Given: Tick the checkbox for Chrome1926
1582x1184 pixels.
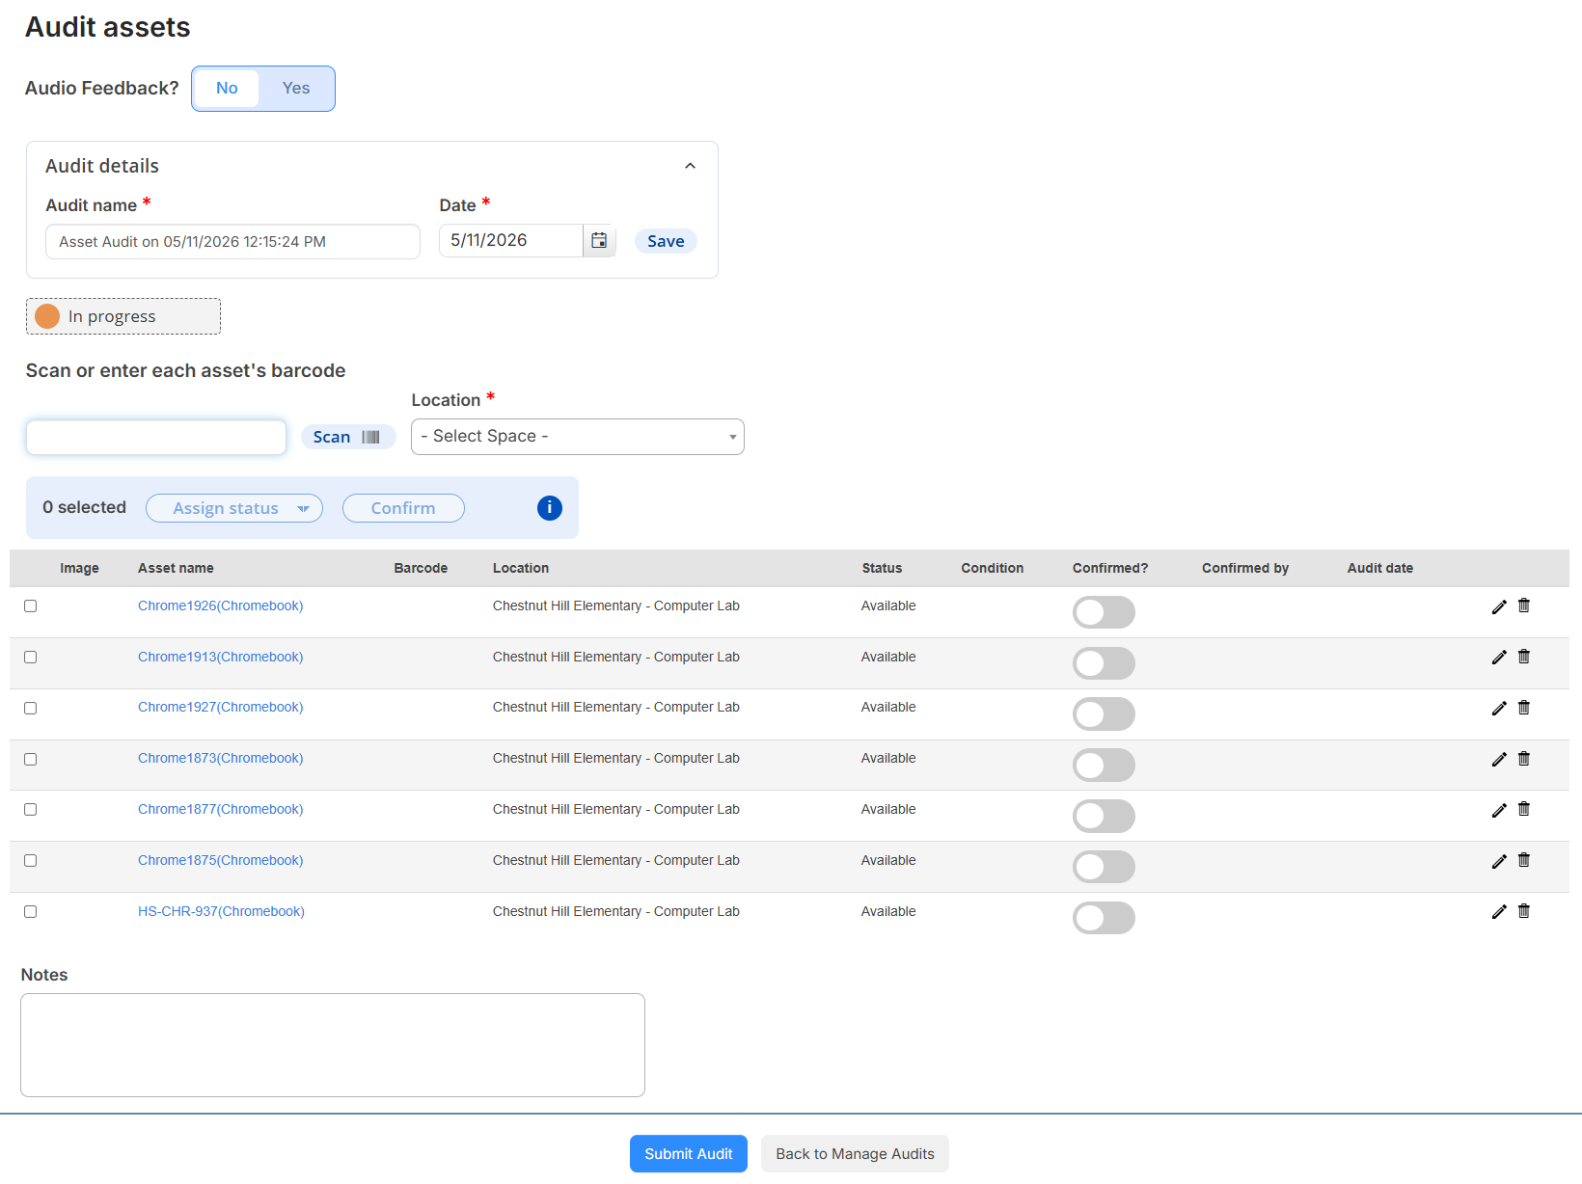Looking at the screenshot, I should (31, 606).
